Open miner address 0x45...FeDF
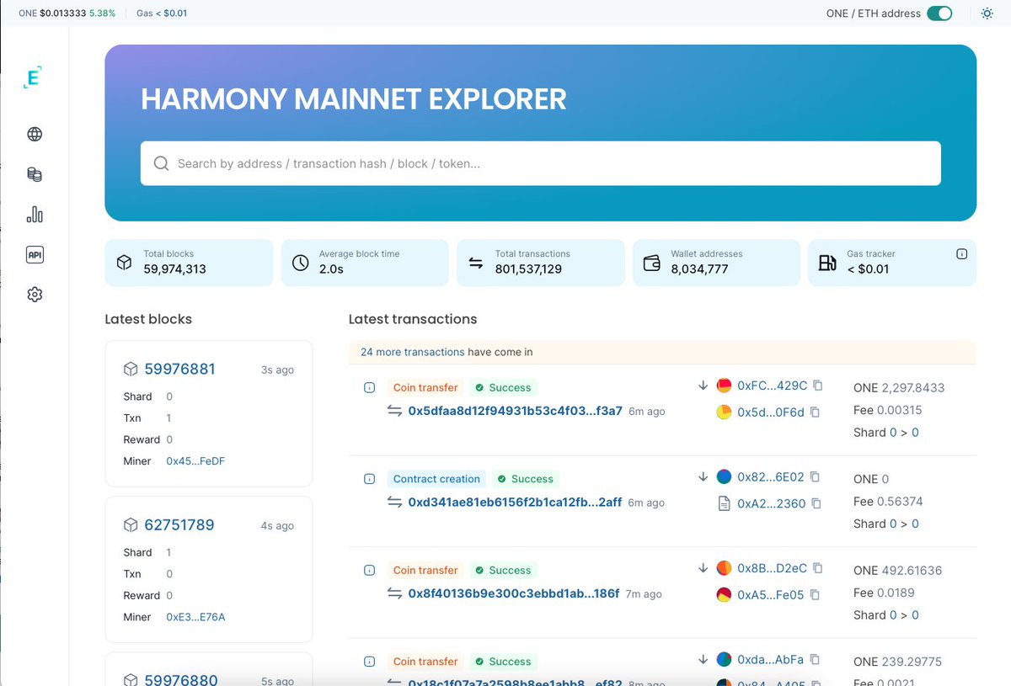The image size is (1011, 686). click(195, 461)
